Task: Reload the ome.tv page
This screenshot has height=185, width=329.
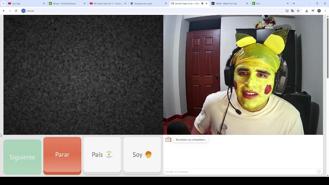Action: tap(16, 11)
